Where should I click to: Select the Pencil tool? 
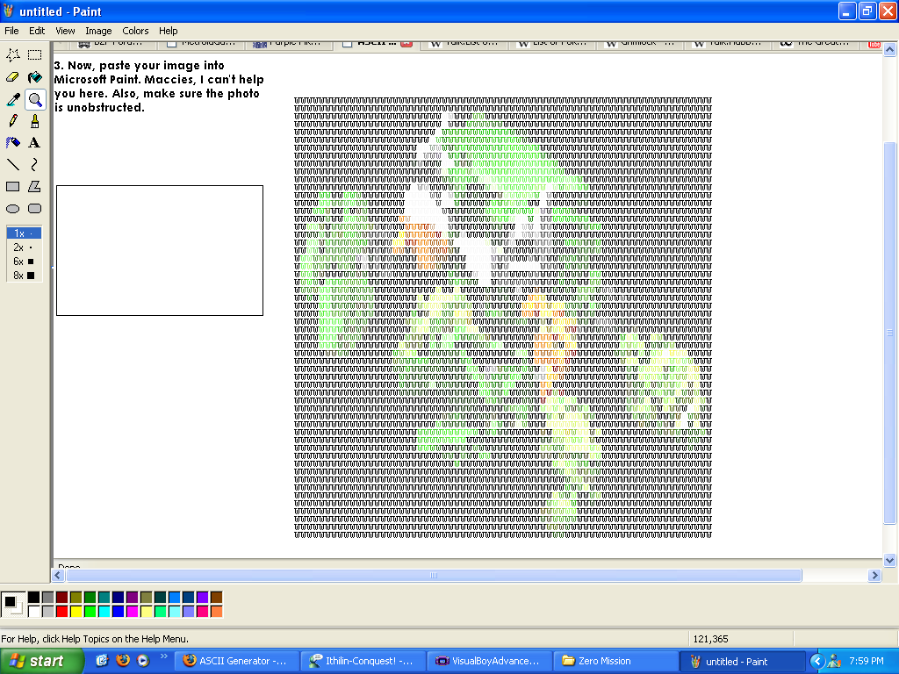[x=13, y=120]
